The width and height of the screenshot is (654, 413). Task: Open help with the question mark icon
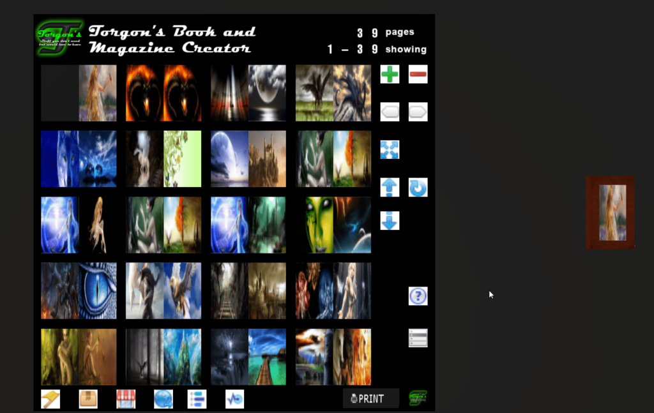tap(418, 296)
